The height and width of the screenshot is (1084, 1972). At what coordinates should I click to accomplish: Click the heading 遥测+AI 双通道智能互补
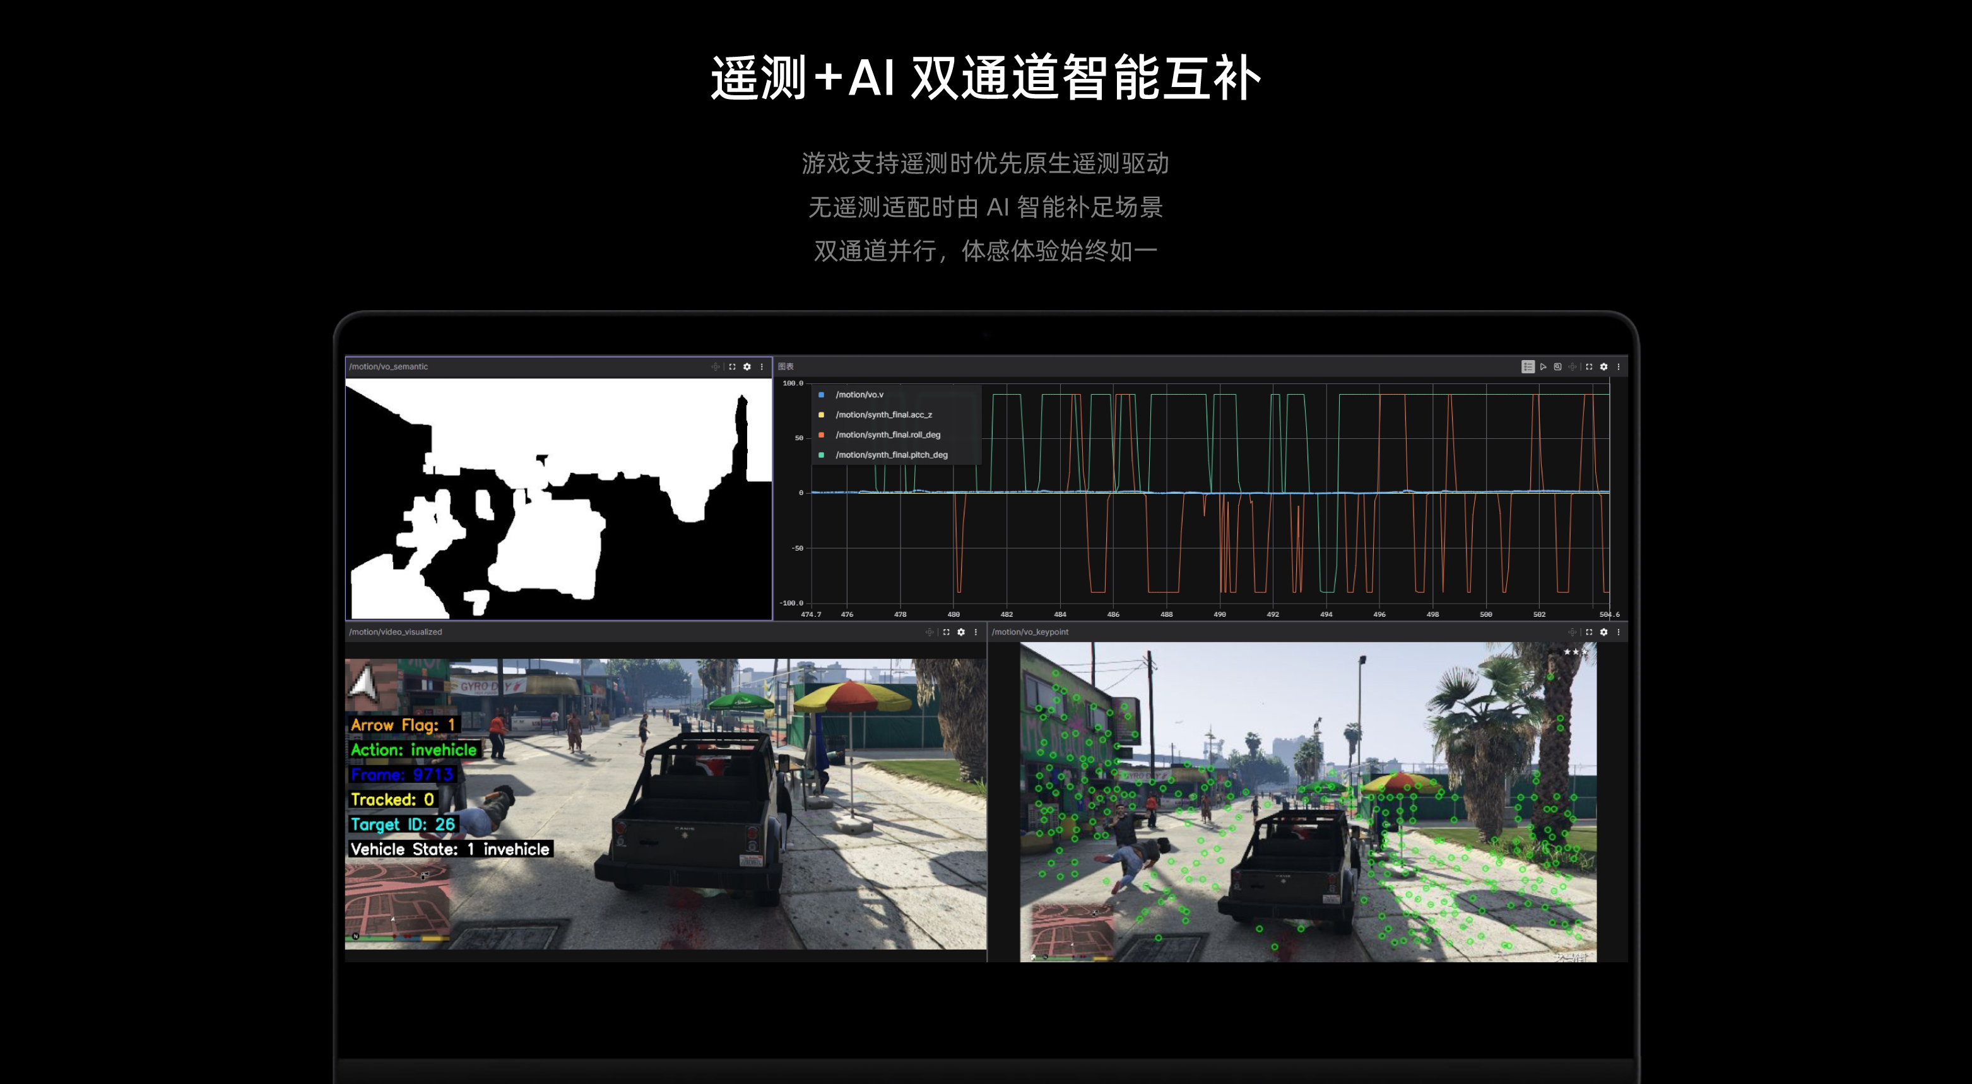986,78
